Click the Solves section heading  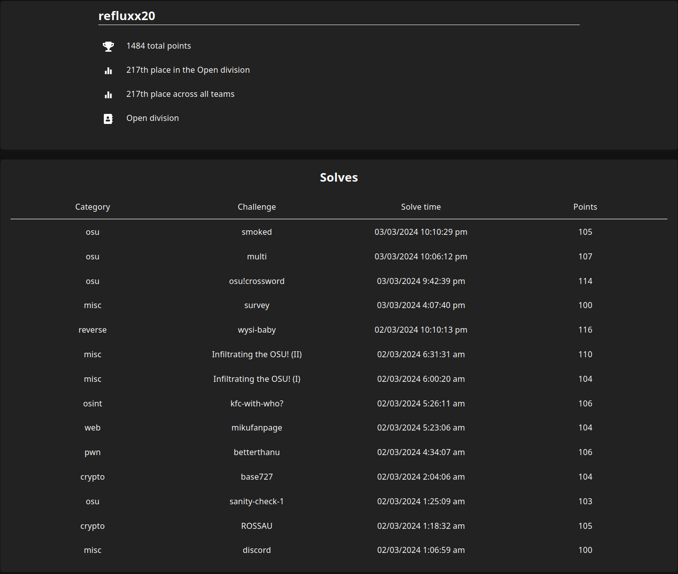(x=339, y=177)
